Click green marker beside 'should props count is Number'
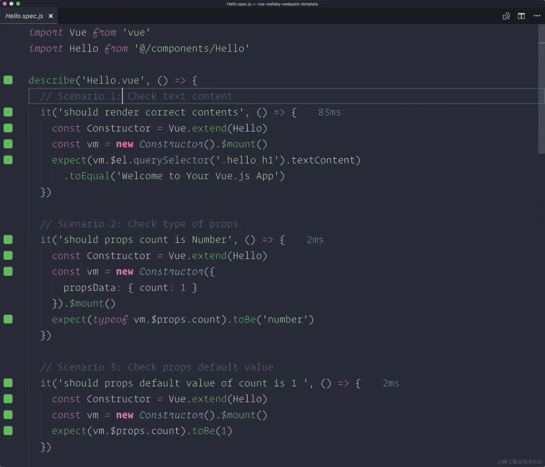 pos(8,240)
